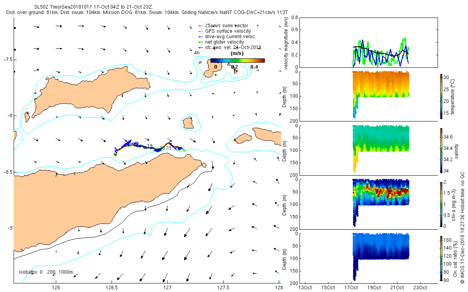
Task: Click the '21Oct' date tick label
Action: coord(397,288)
